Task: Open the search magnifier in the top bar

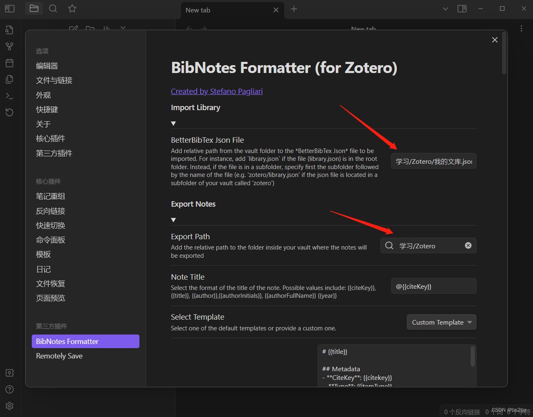Action: [x=53, y=9]
